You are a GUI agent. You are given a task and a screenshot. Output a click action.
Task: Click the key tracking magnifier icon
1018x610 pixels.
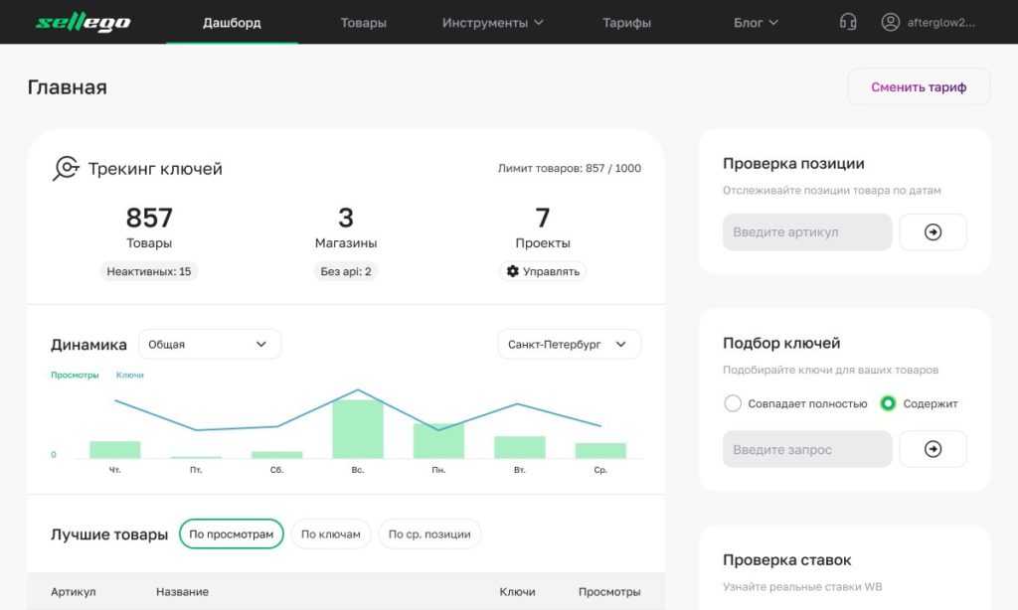coord(66,168)
